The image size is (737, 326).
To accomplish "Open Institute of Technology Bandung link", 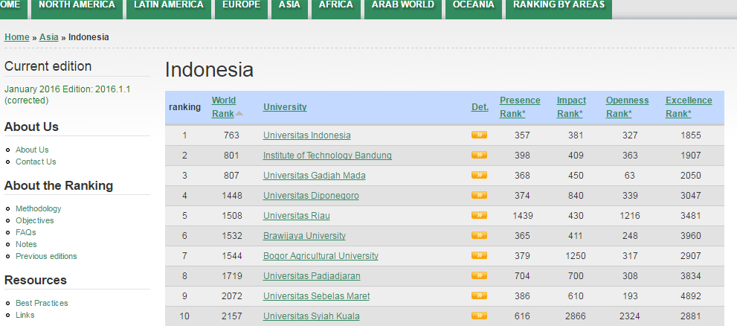I will (x=327, y=156).
